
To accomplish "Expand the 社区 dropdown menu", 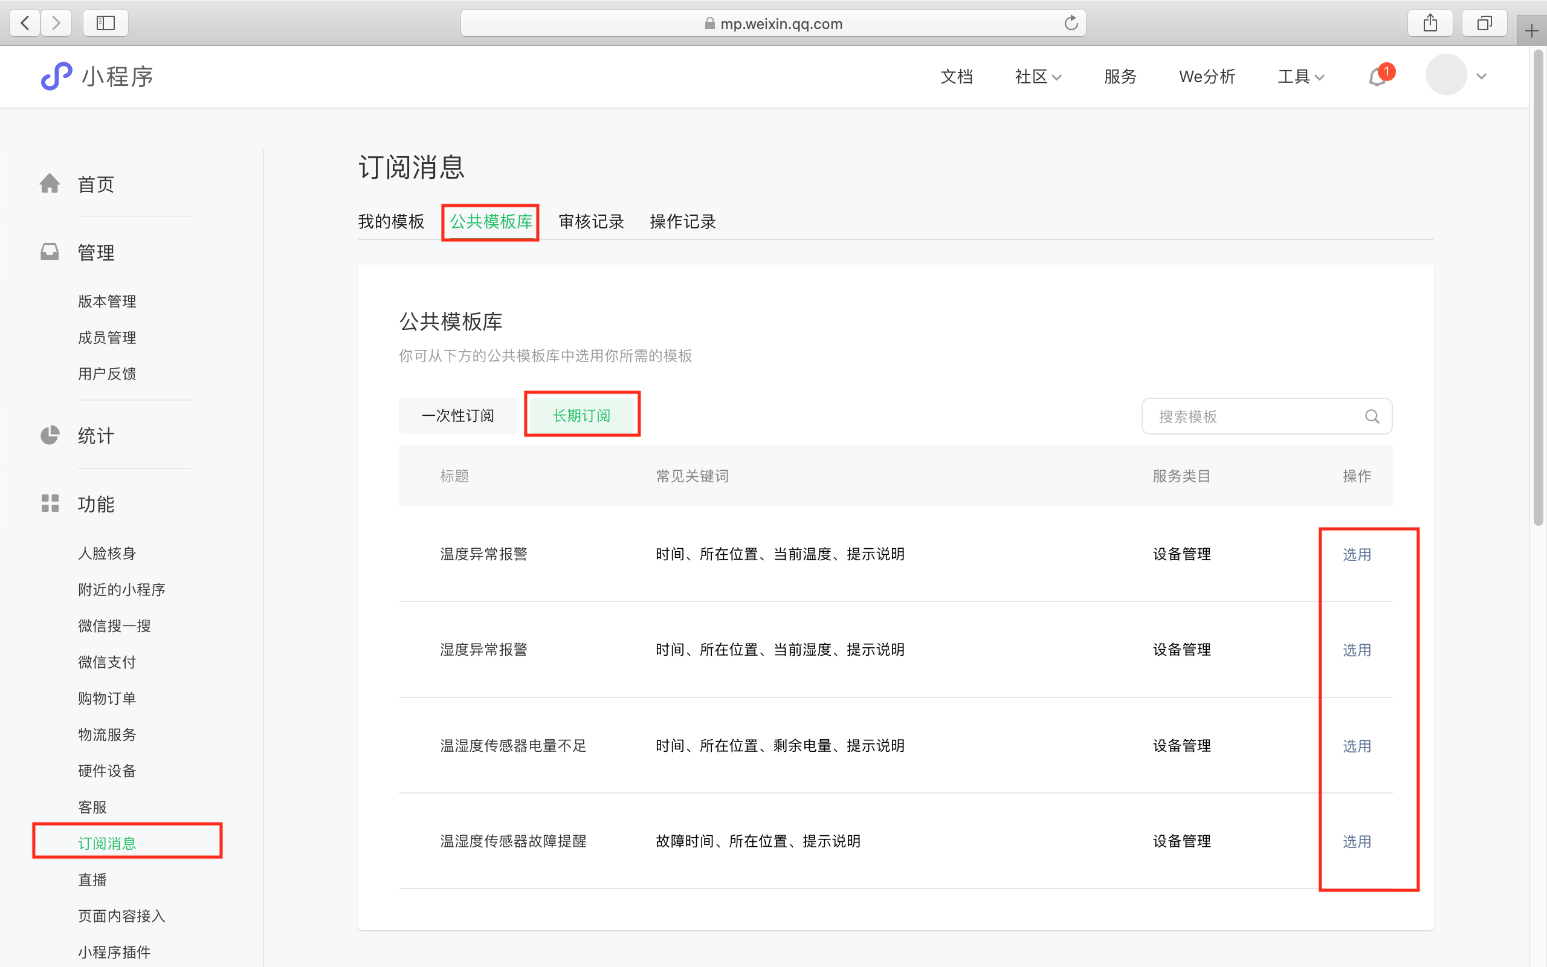I will tap(1038, 77).
